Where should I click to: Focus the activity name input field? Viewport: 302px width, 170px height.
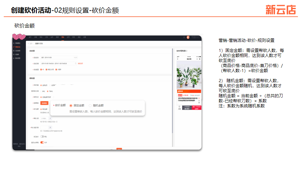(x=59, y=57)
